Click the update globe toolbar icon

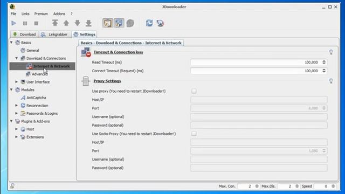pyautogui.click(x=161, y=23)
